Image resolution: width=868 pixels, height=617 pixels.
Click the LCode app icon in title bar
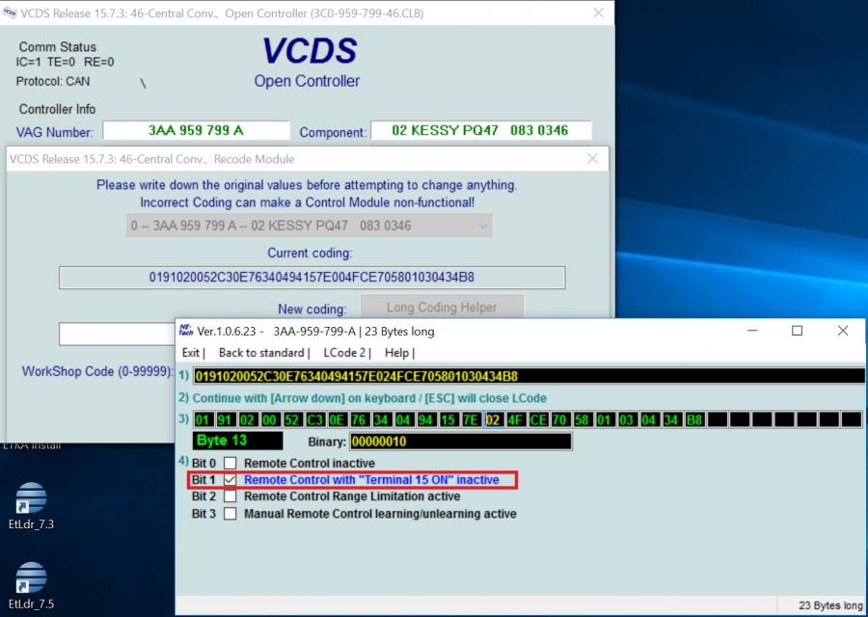tap(185, 331)
